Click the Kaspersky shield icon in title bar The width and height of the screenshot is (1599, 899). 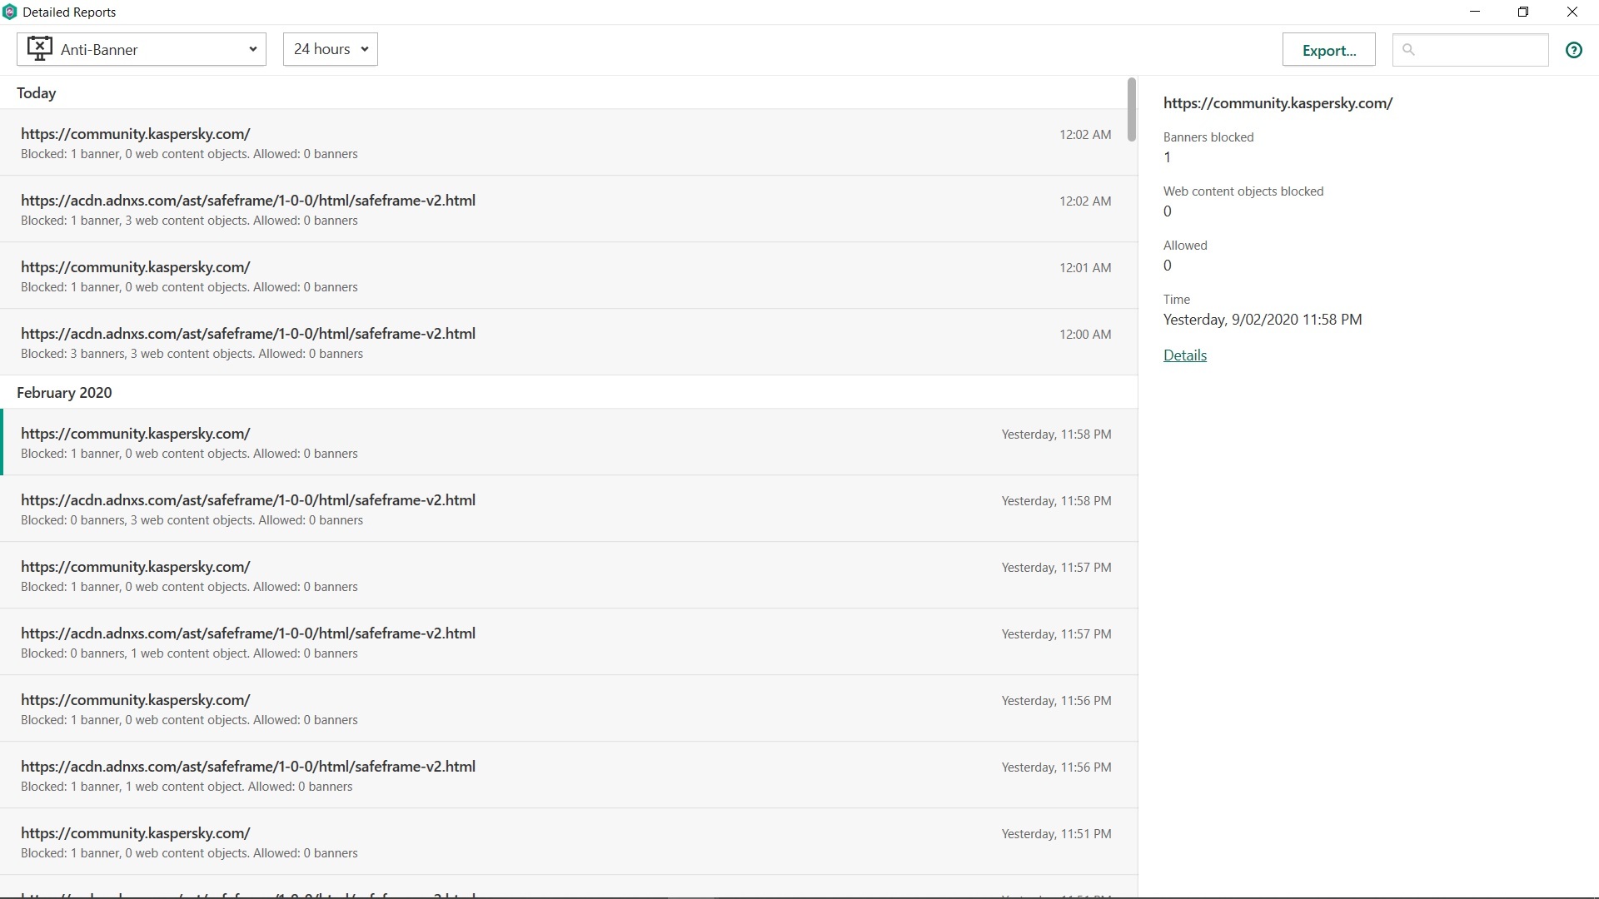pos(10,12)
